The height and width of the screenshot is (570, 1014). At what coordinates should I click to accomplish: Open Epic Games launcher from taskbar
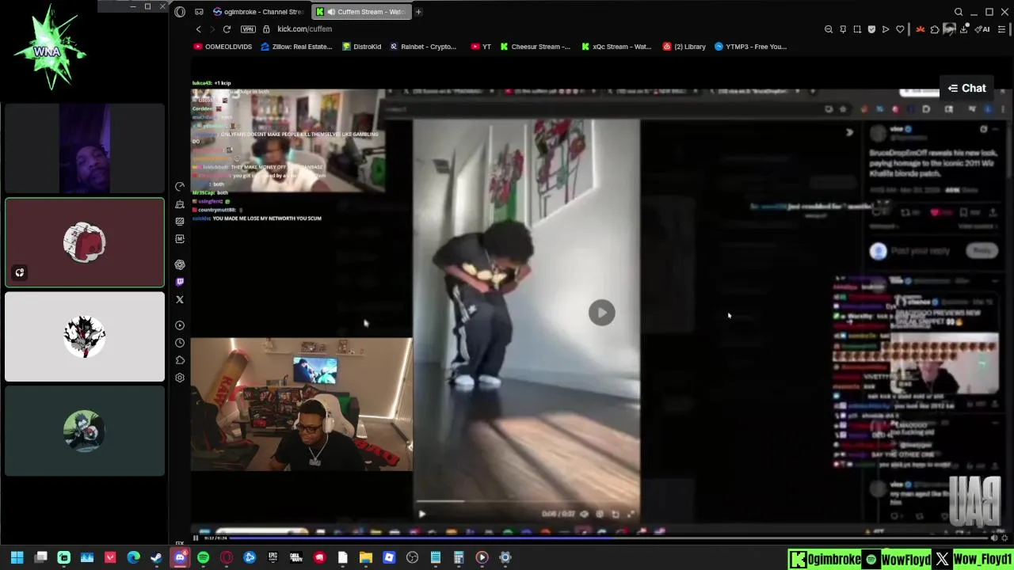[x=273, y=557]
